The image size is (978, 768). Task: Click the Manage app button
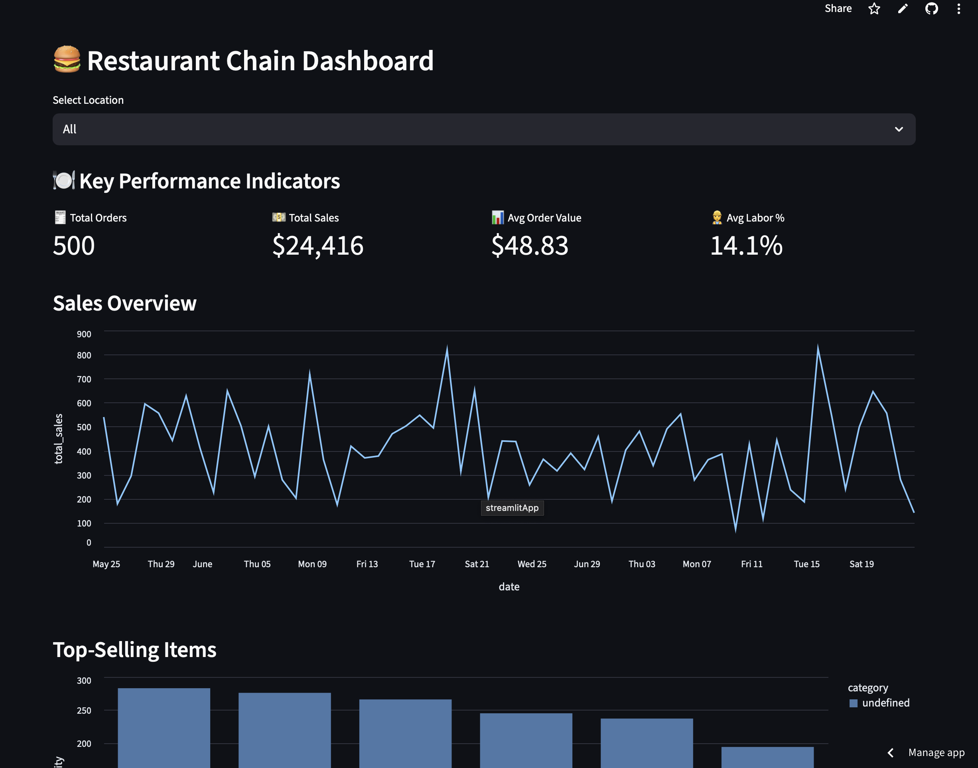(936, 753)
